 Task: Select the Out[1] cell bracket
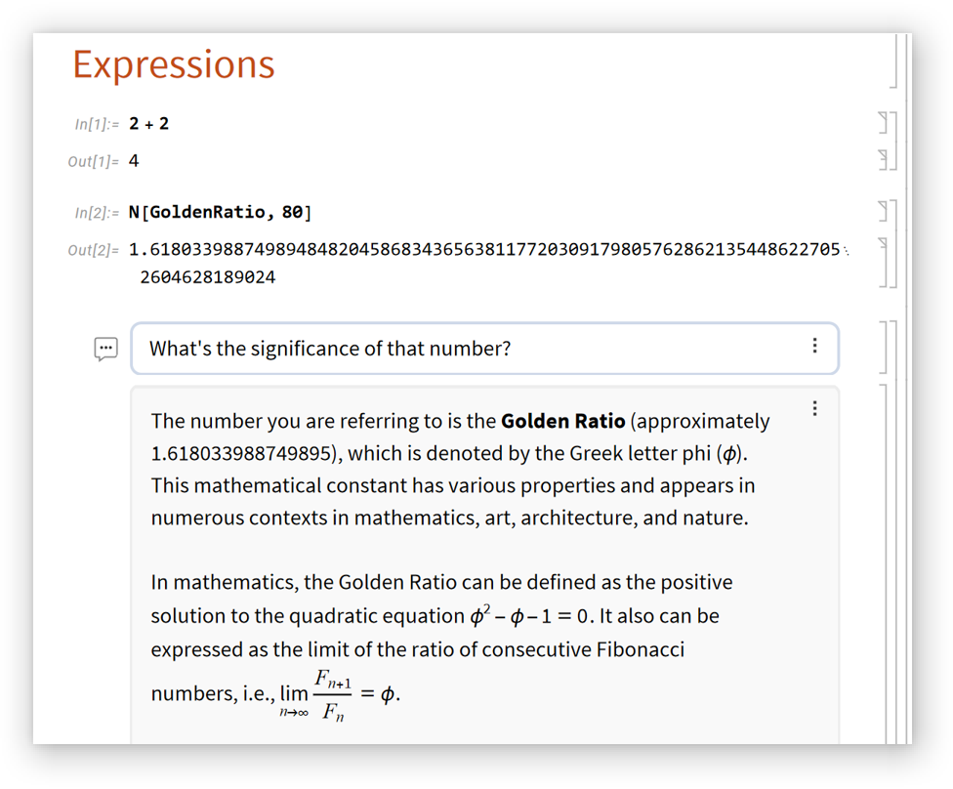(x=884, y=160)
